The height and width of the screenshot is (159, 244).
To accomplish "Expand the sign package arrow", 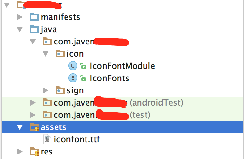I will (x=46, y=90).
